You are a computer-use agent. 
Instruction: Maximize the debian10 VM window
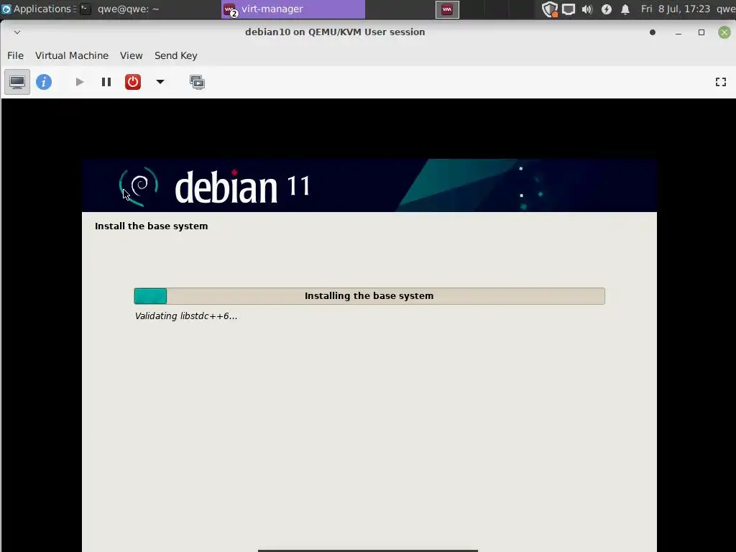click(x=701, y=32)
